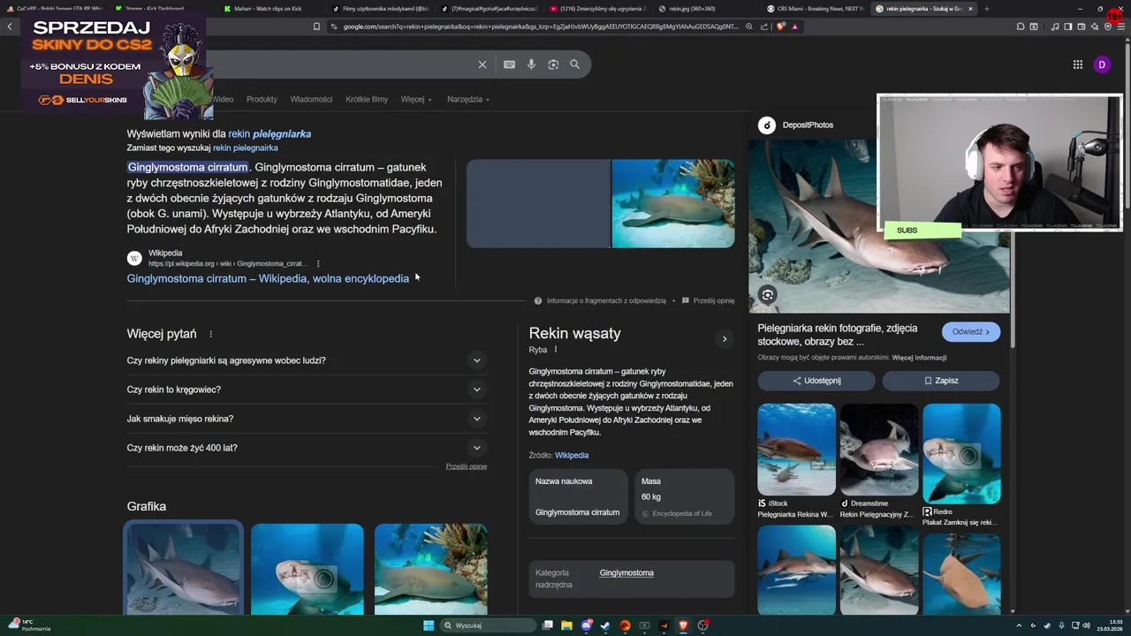
Task: Click the browser address bar URL
Action: tap(540, 26)
